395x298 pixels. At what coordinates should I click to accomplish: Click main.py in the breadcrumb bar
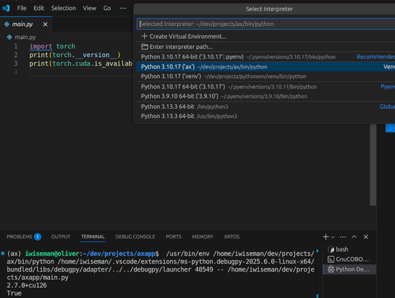(25, 37)
